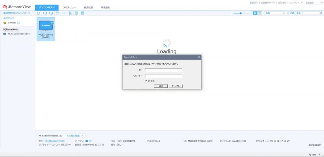Switch to the list view icon
Image resolution: width=324 pixels, height=157 pixels.
pos(260,13)
